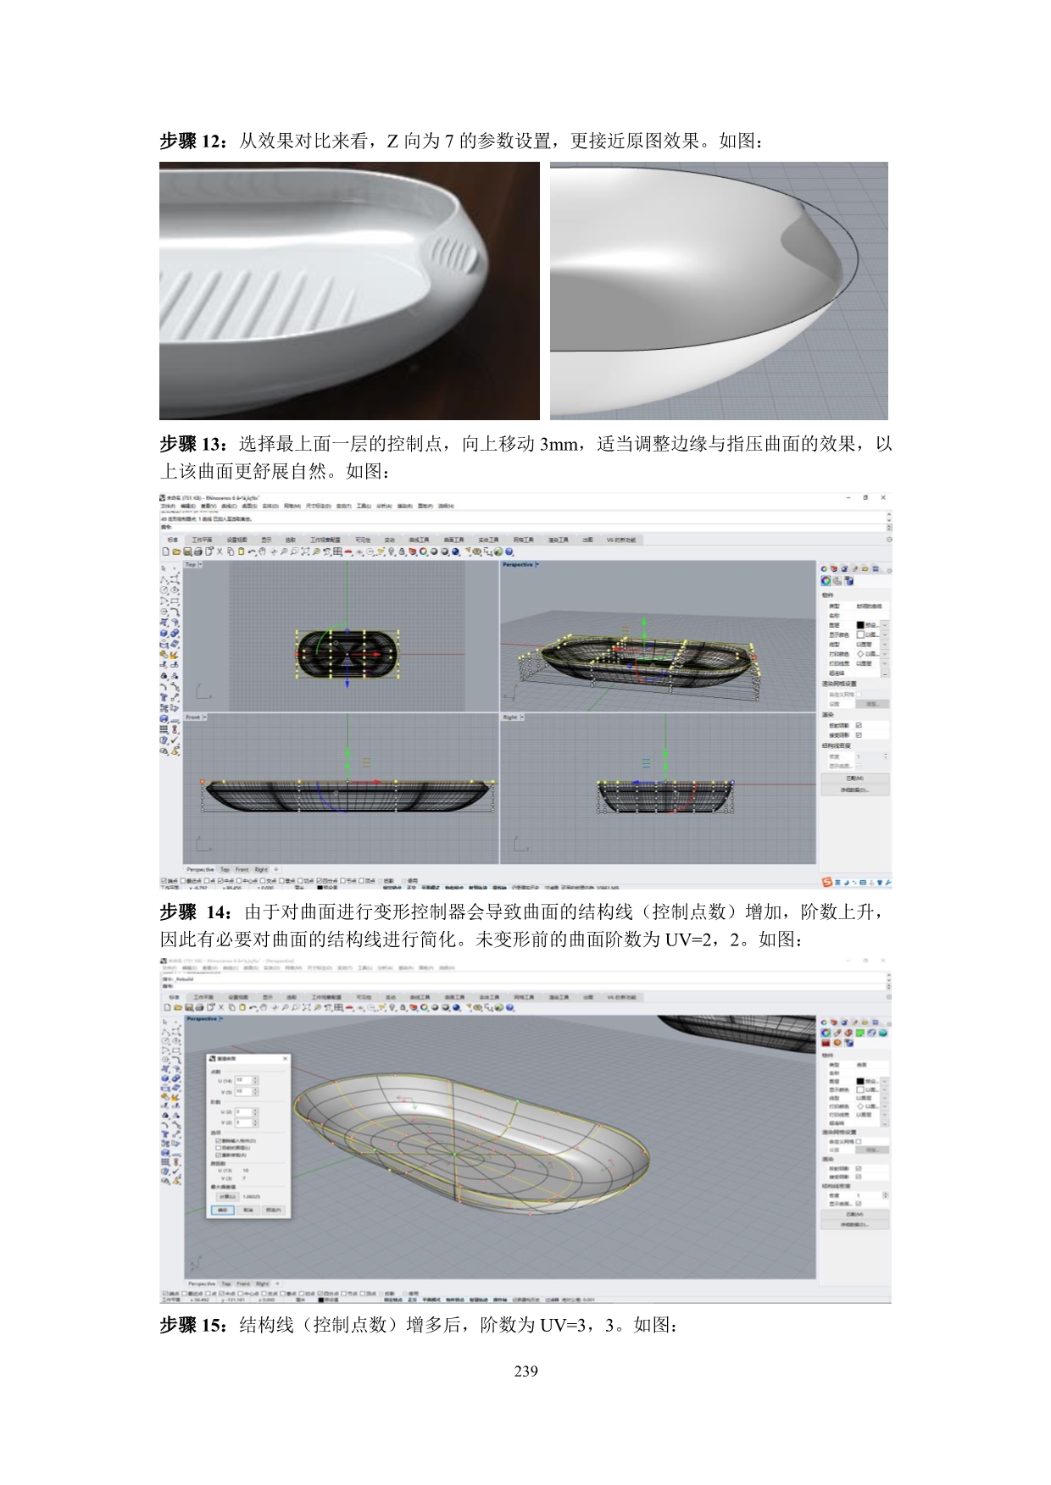The image size is (1051, 1485).
Task: Click 匹配(M) button in upper Rhino panel
Action: pyautogui.click(x=855, y=779)
